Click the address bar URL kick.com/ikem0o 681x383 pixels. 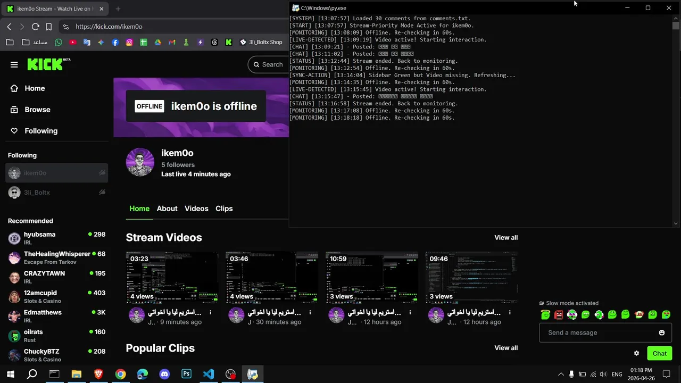pyautogui.click(x=109, y=27)
